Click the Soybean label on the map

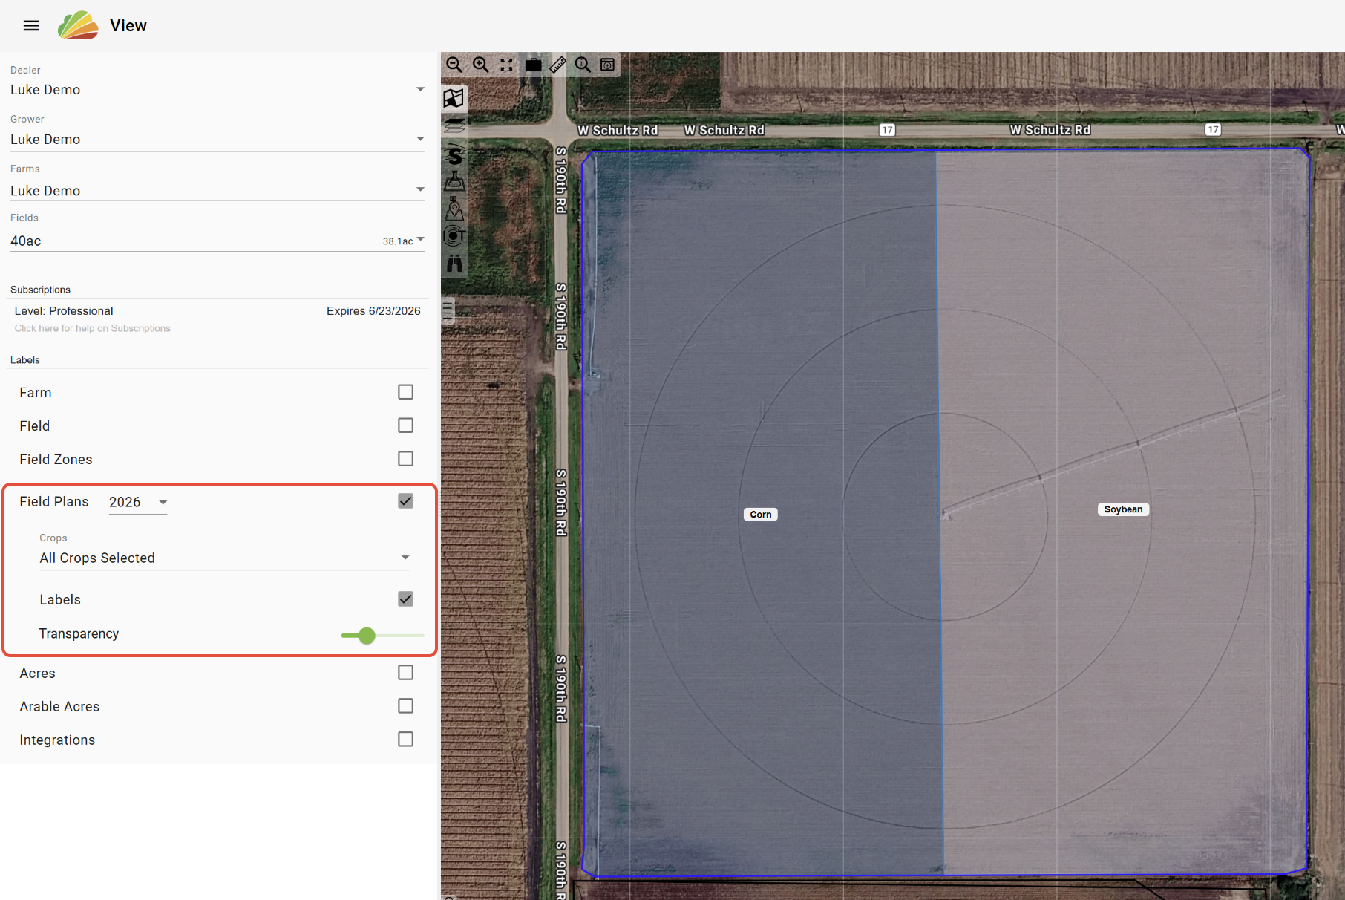click(x=1123, y=509)
